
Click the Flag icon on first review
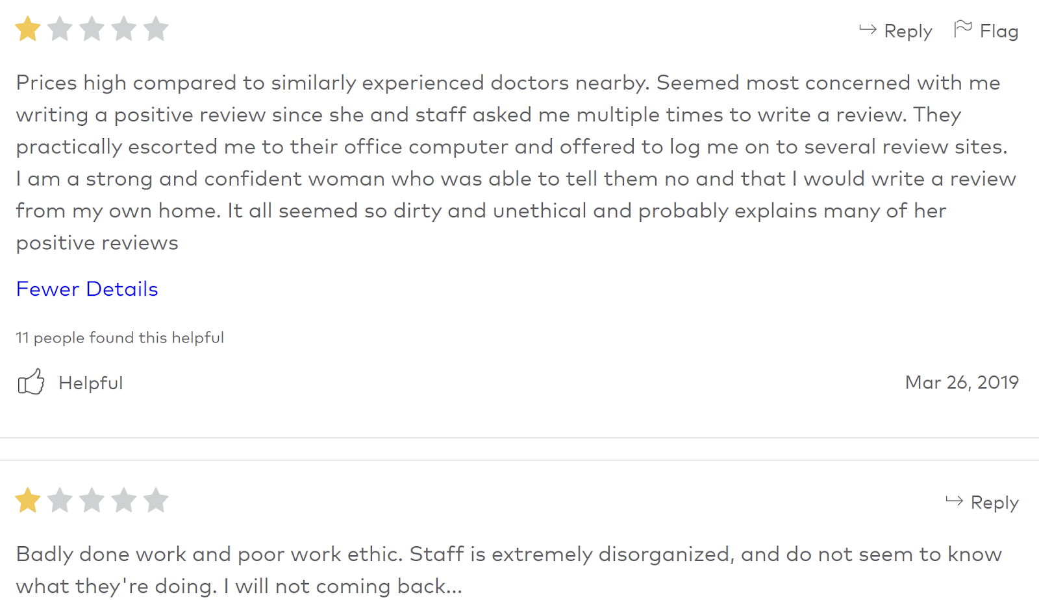click(x=962, y=29)
